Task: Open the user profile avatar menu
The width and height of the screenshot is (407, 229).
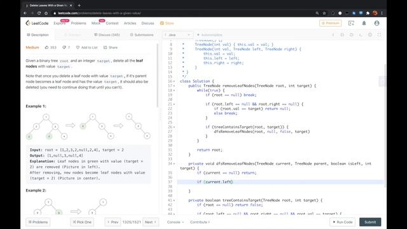Action: pyautogui.click(x=376, y=23)
